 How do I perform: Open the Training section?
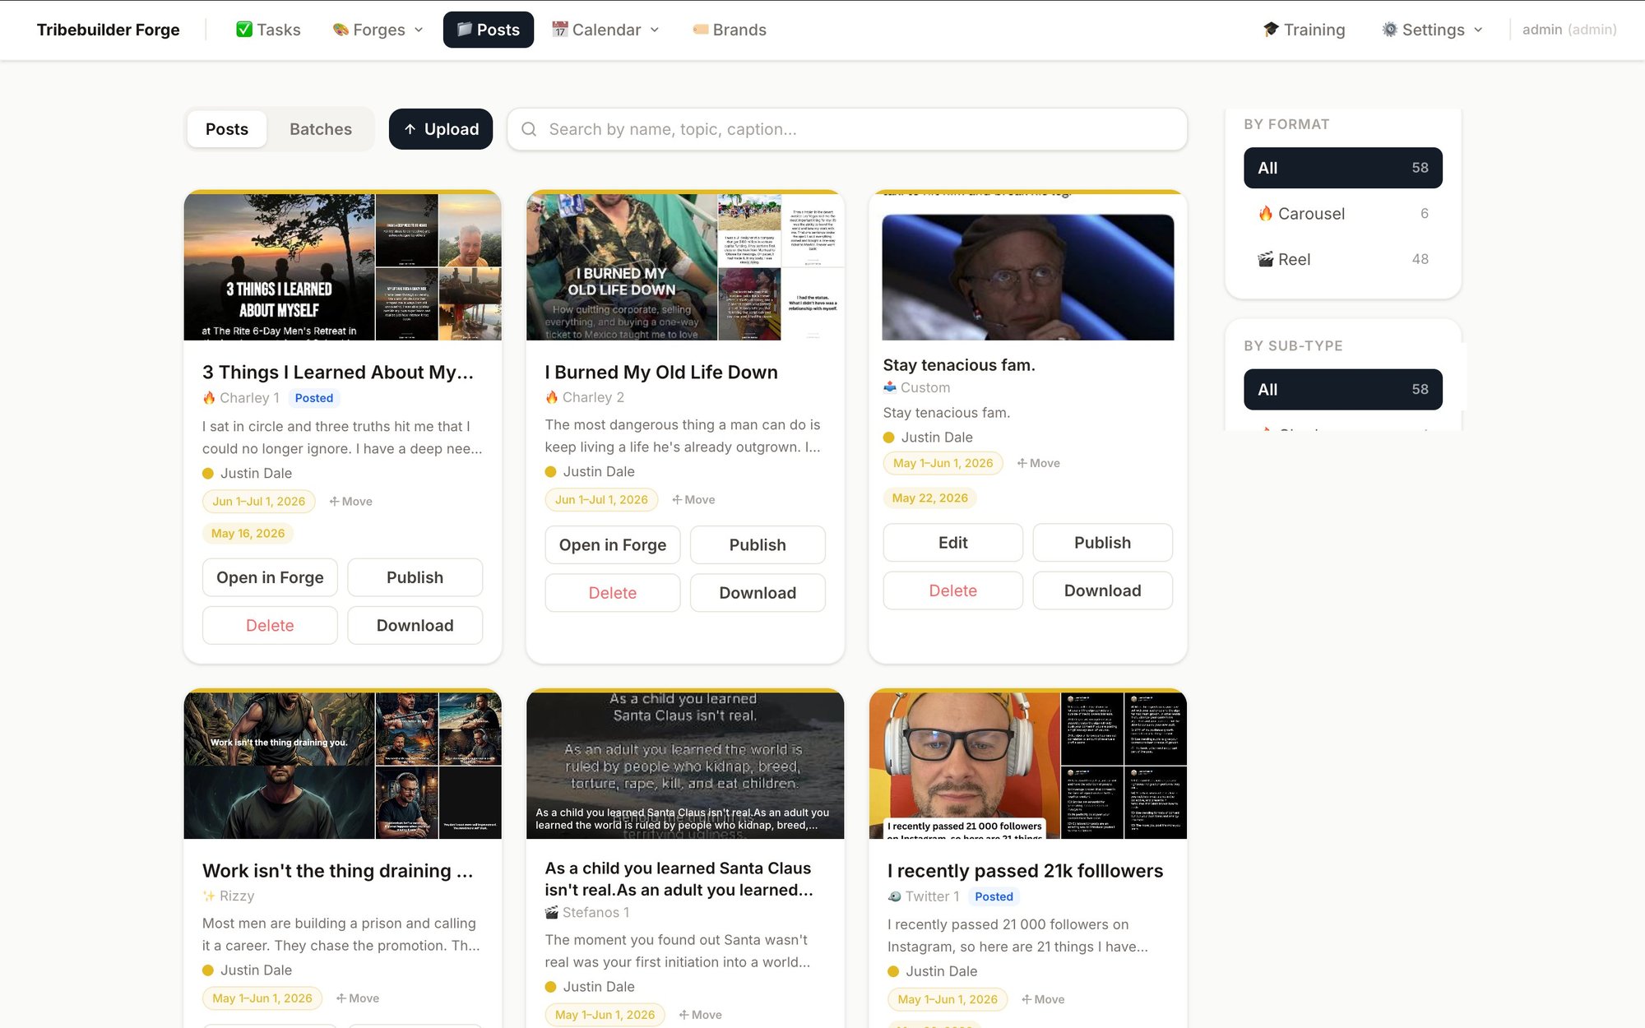[x=1304, y=30]
